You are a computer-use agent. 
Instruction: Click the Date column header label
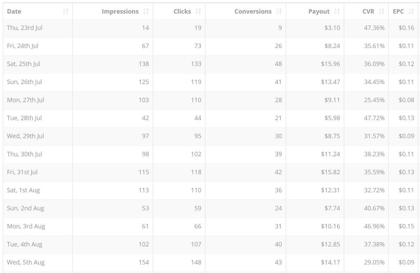(x=14, y=12)
